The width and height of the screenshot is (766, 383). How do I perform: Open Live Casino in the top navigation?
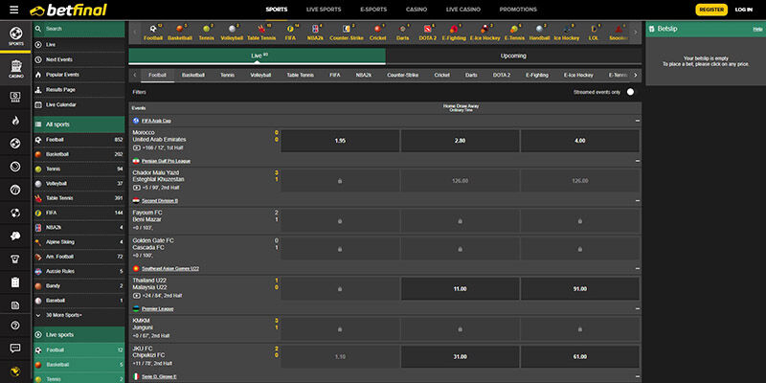(x=462, y=10)
